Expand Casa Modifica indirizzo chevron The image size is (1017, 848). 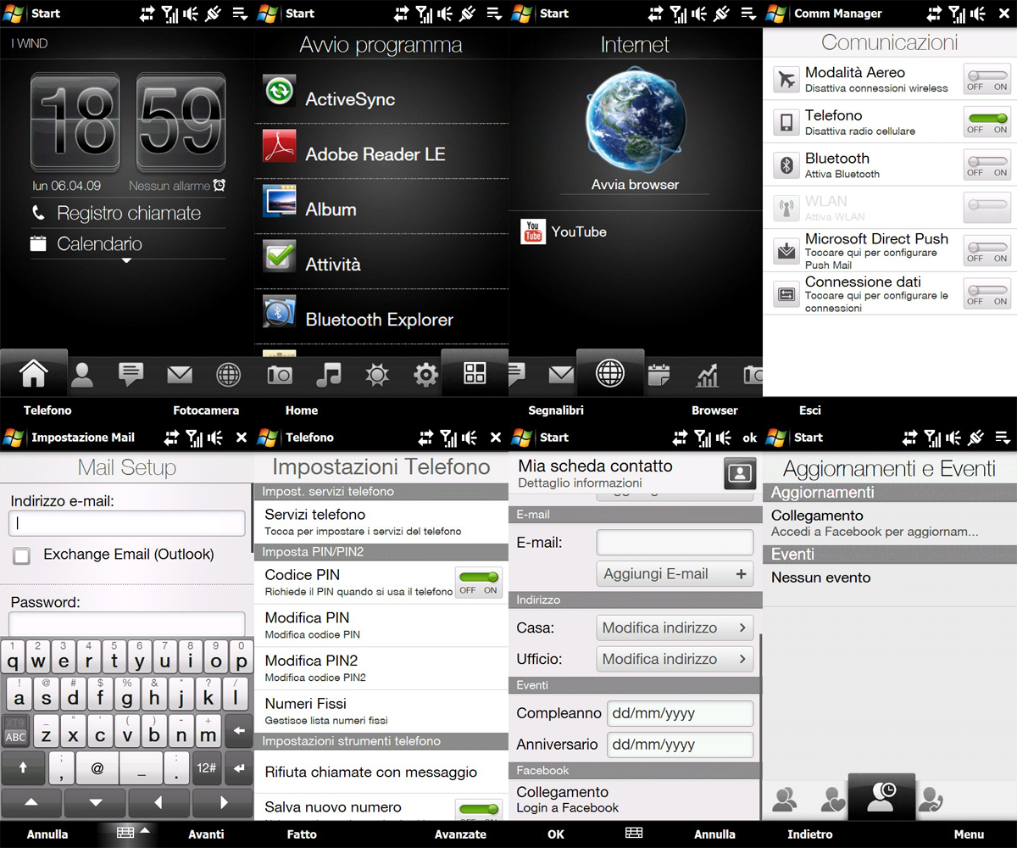coord(742,628)
